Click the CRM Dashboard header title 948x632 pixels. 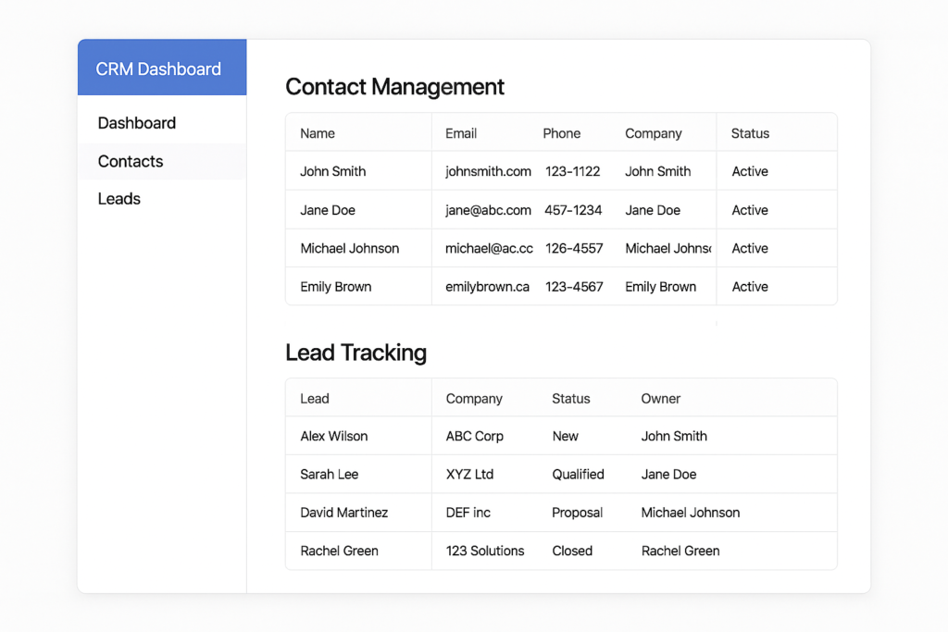(x=158, y=68)
